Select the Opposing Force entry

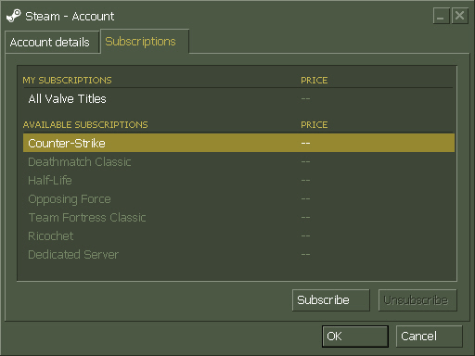(x=238, y=198)
